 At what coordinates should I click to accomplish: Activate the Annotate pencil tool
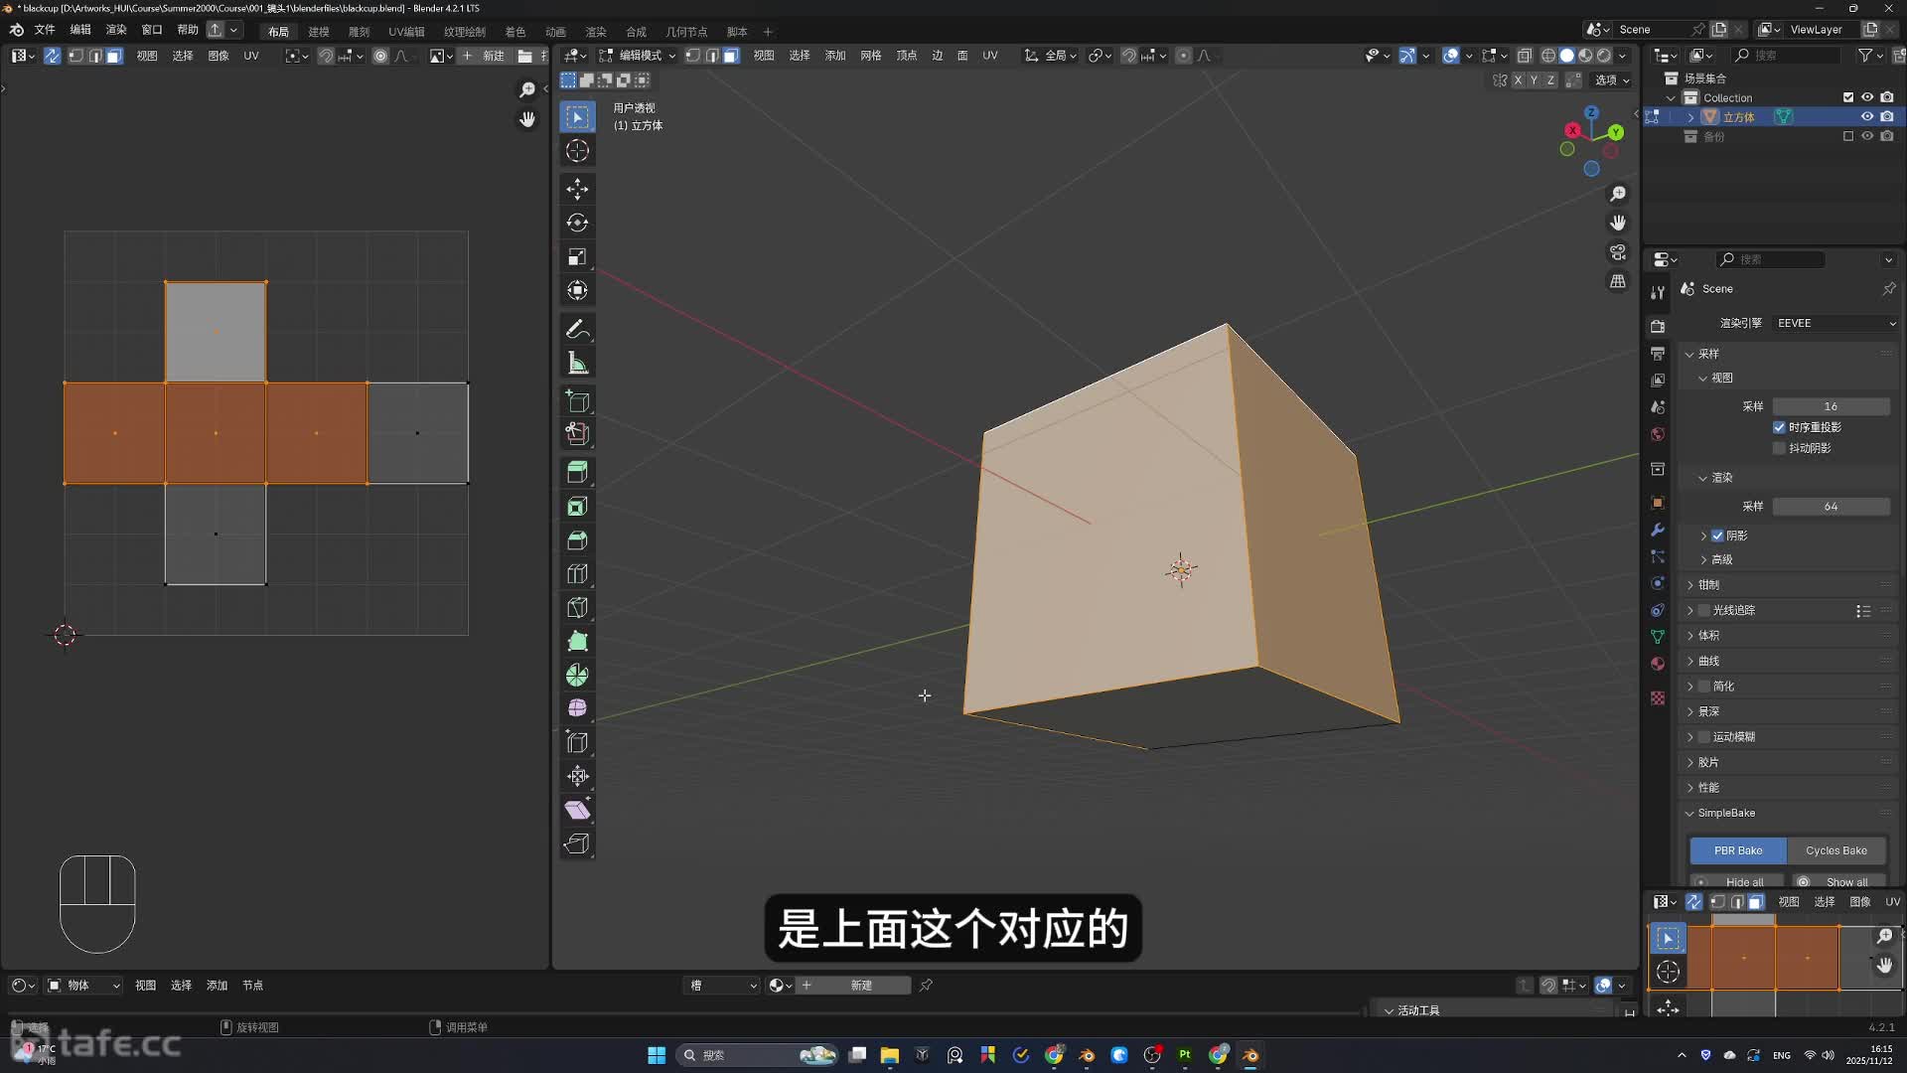577,329
